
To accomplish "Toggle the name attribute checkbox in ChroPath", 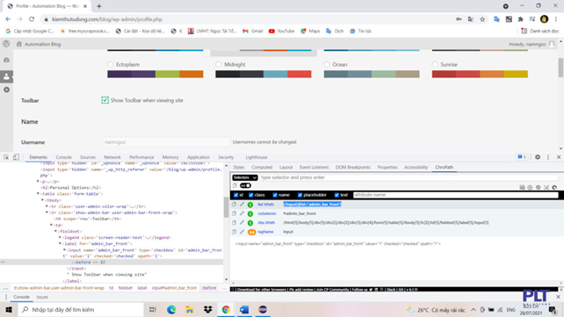I will click(x=275, y=195).
